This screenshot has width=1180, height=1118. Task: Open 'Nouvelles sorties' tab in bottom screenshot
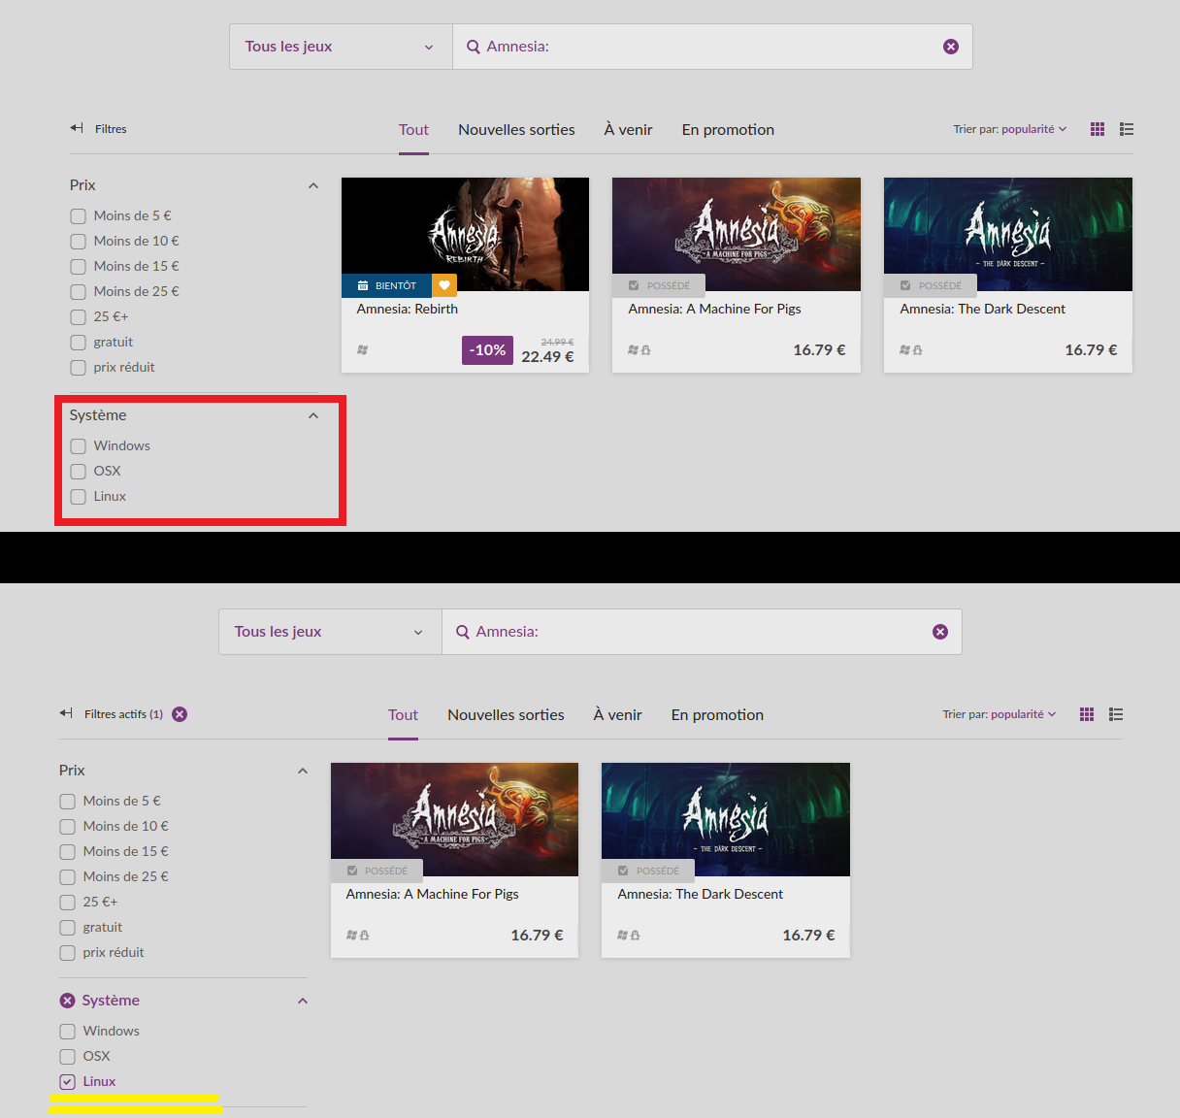coord(506,715)
